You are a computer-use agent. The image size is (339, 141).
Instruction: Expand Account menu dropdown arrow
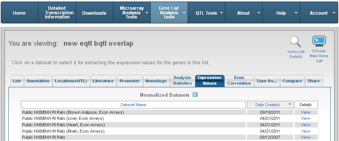tap(334, 13)
